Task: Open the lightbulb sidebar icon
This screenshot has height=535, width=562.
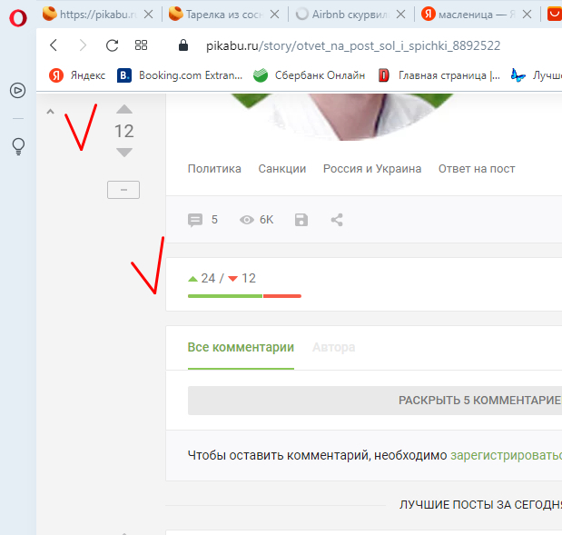Action: point(18,146)
